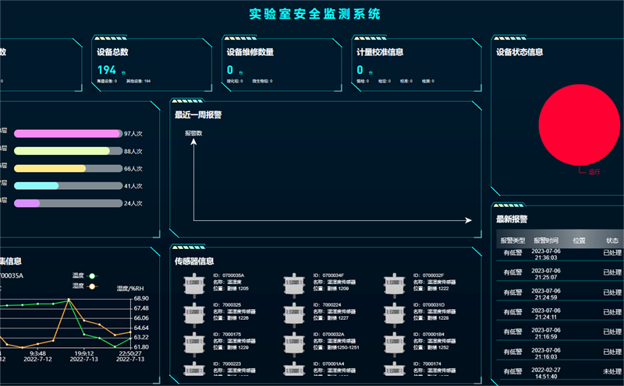Toggle the green line legend marker
This screenshot has width=624, height=386.
92,275
